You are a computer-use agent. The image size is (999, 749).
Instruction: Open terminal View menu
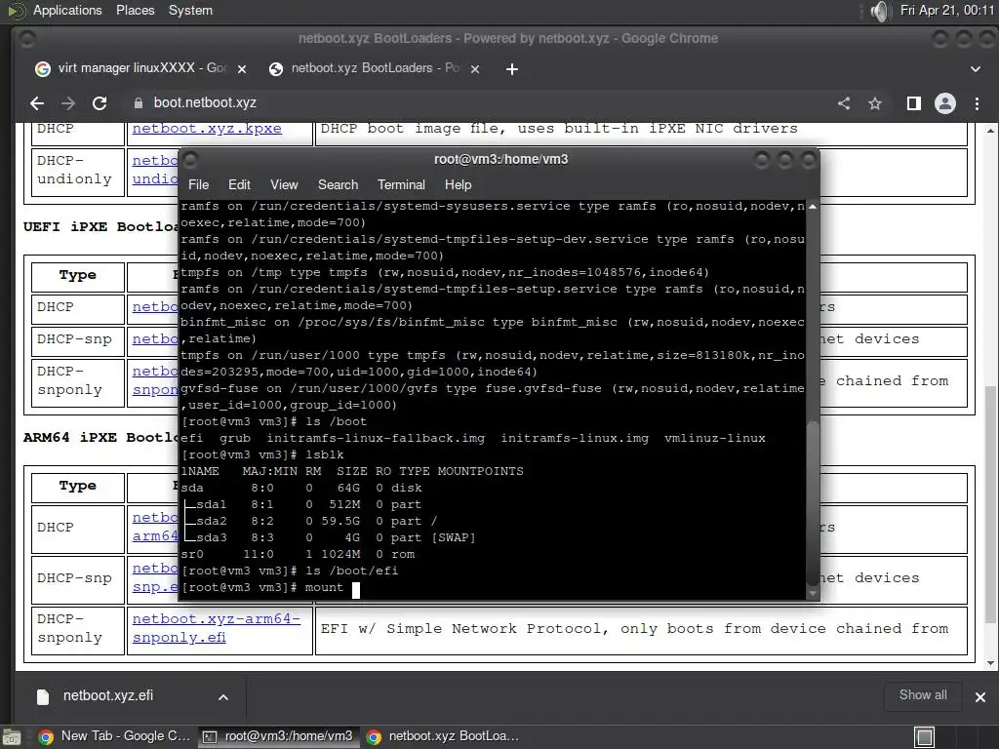tap(284, 184)
